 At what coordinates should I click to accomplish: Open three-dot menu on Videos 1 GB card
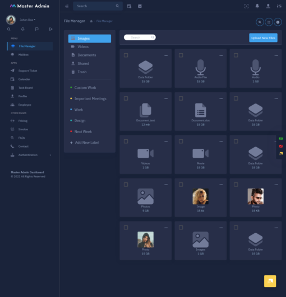click(166, 142)
